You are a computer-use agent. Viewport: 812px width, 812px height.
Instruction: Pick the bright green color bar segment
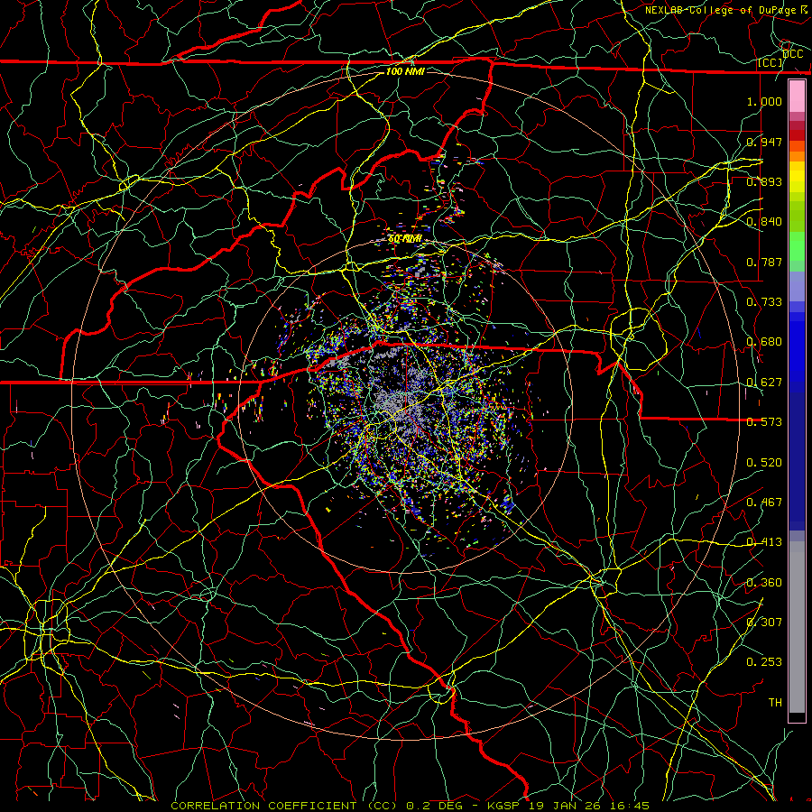pos(797,247)
